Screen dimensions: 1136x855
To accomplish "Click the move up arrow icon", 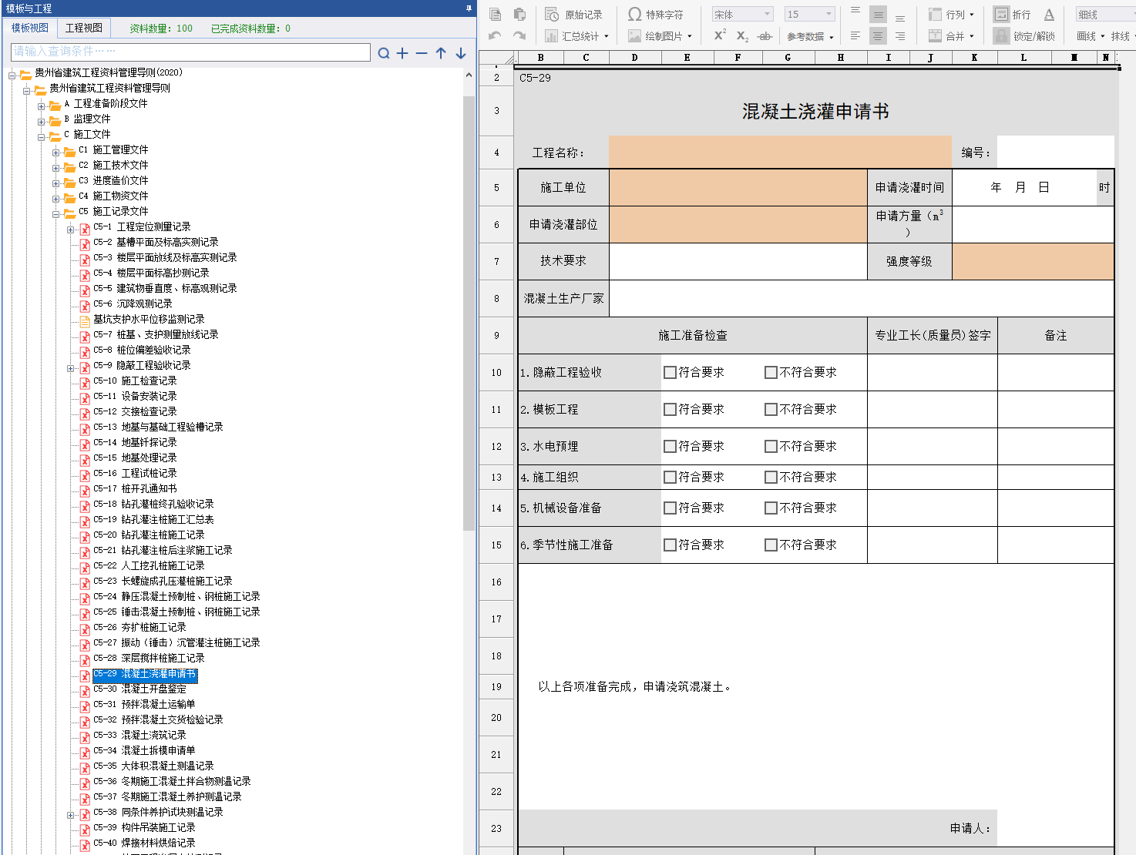I will (x=441, y=53).
